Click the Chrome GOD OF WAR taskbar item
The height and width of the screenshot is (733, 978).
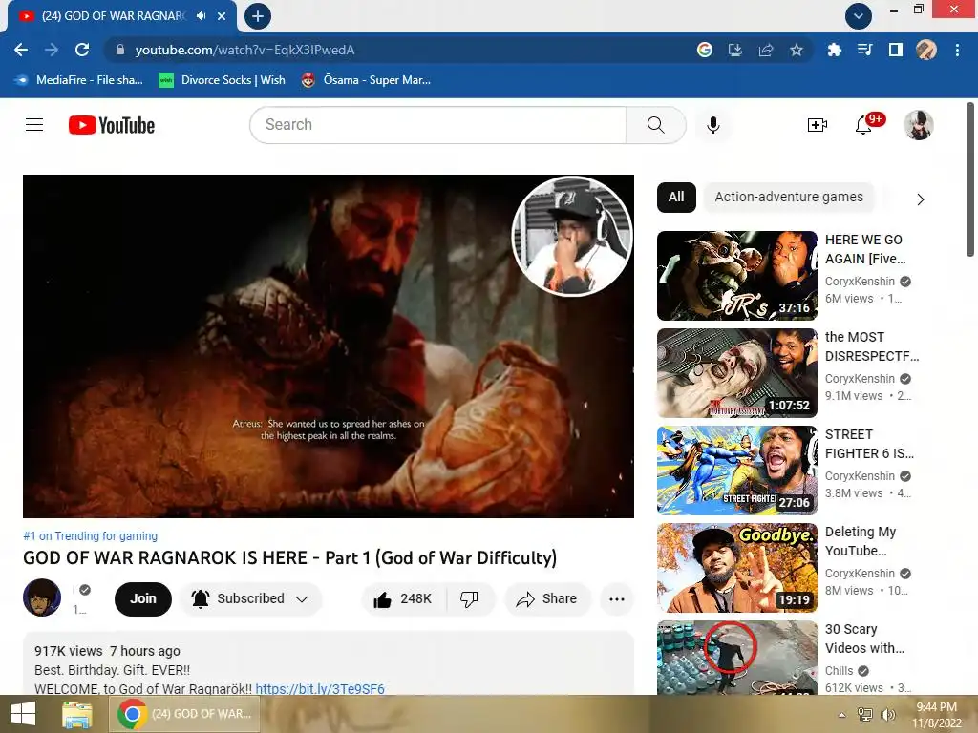(x=184, y=714)
